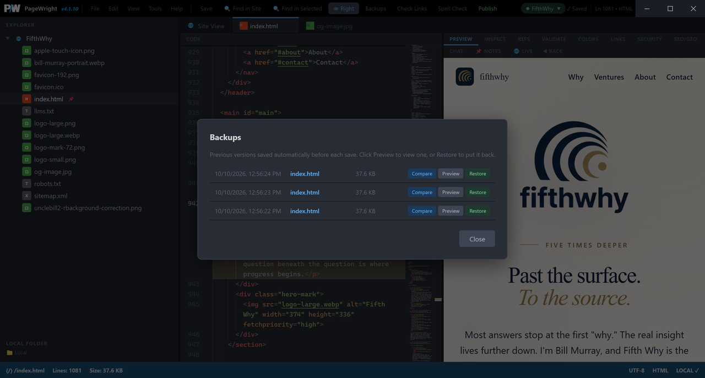Open the SEO/GEO panel tab
Viewport: 705px width, 378px height.
pos(685,39)
